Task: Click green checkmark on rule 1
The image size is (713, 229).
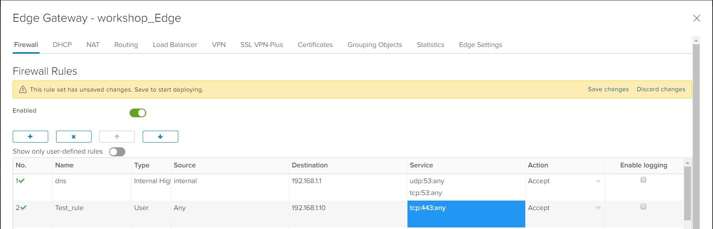Action: [22, 181]
